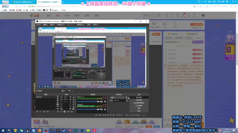Toggle visibility eye of third text source

pos(70,102)
